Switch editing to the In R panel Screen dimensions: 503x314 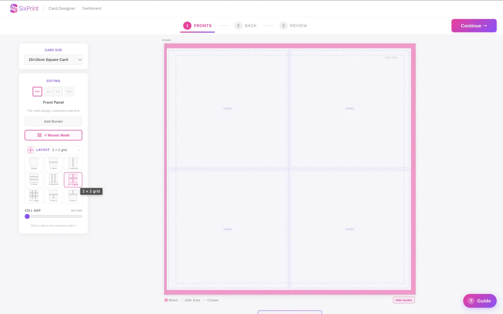point(58,91)
